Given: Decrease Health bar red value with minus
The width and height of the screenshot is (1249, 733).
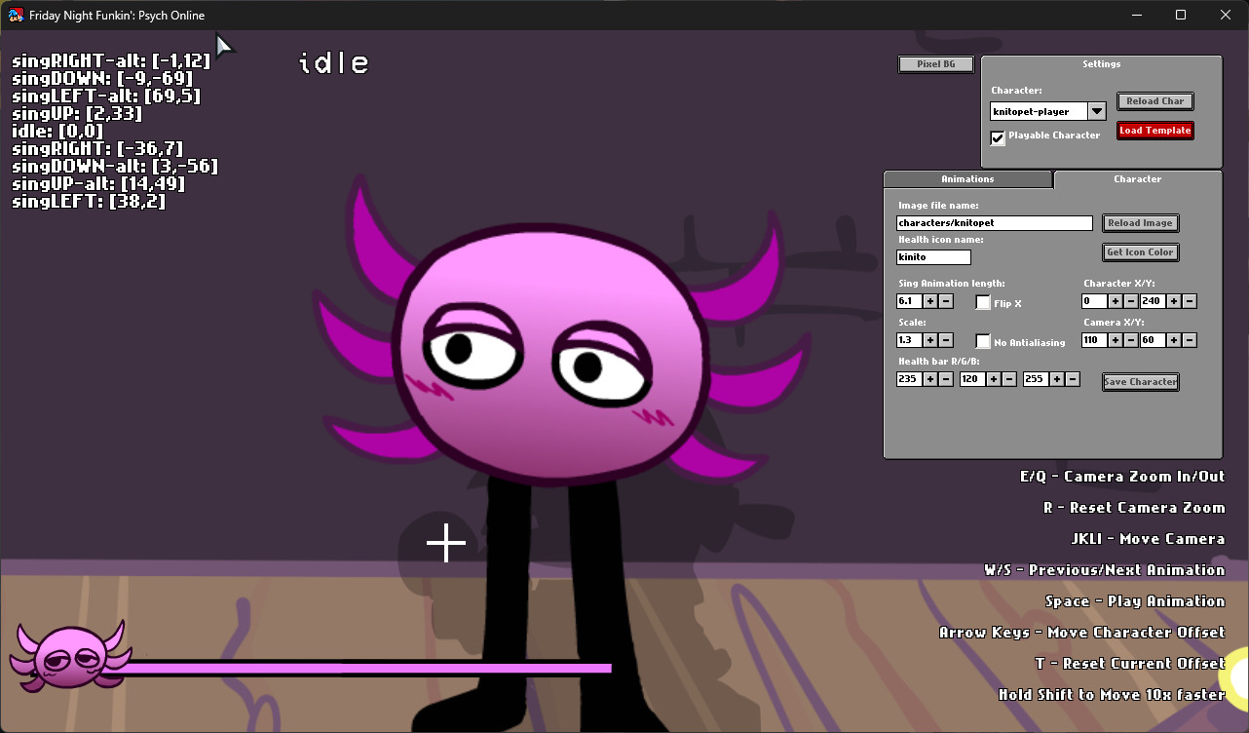Looking at the screenshot, I should coord(946,379).
